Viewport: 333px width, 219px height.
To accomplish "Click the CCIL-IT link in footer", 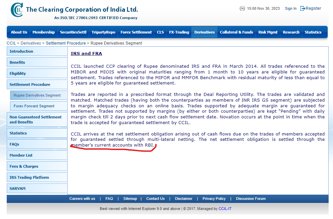I will (225, 209).
